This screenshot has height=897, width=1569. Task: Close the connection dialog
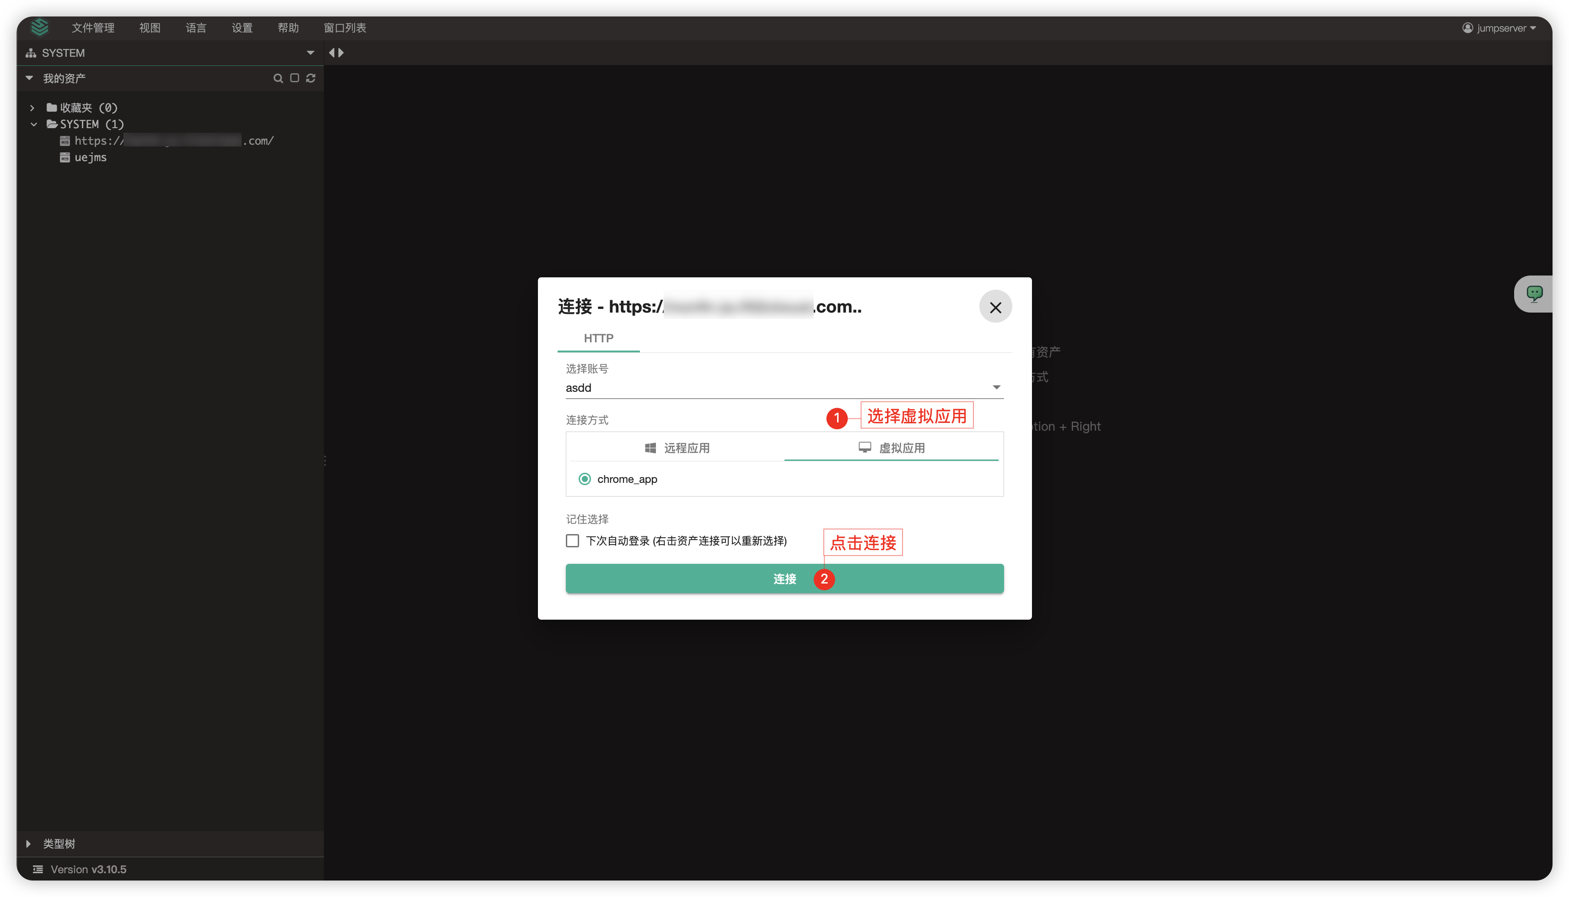(x=995, y=307)
